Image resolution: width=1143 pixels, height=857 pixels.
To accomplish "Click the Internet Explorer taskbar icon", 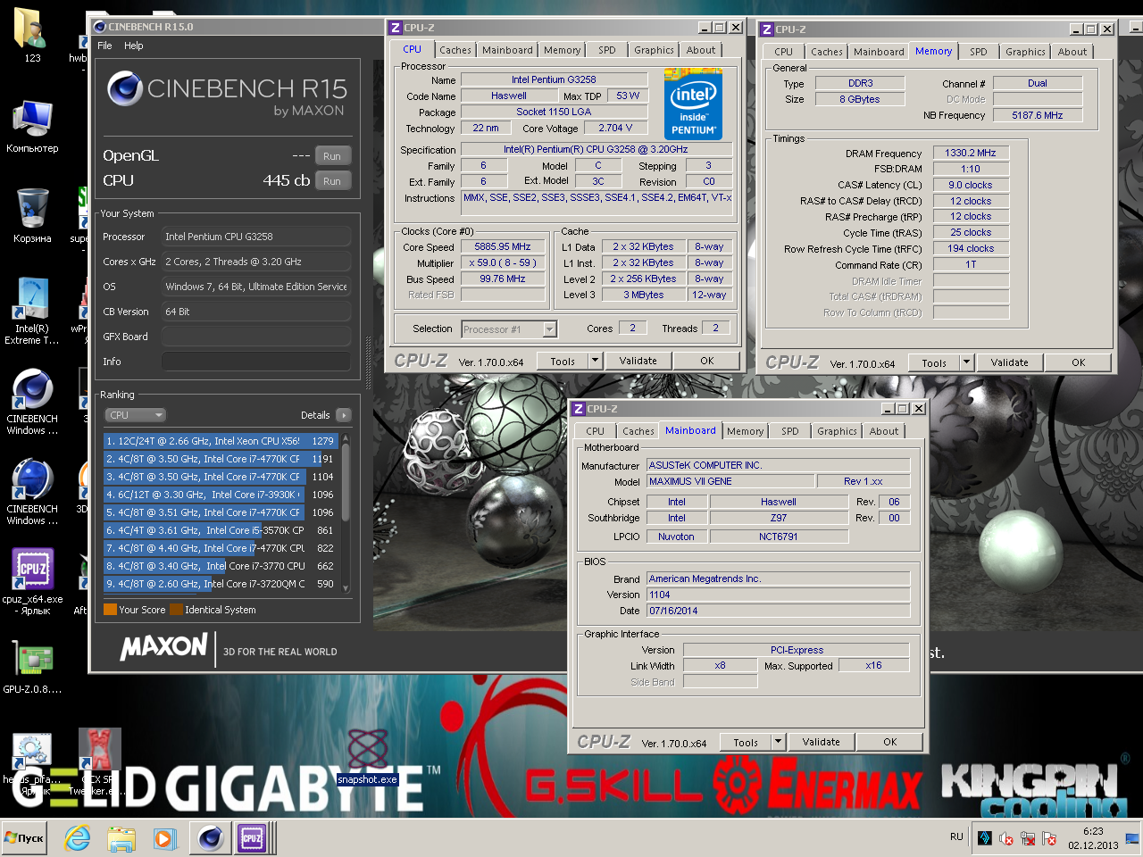I will (78, 838).
